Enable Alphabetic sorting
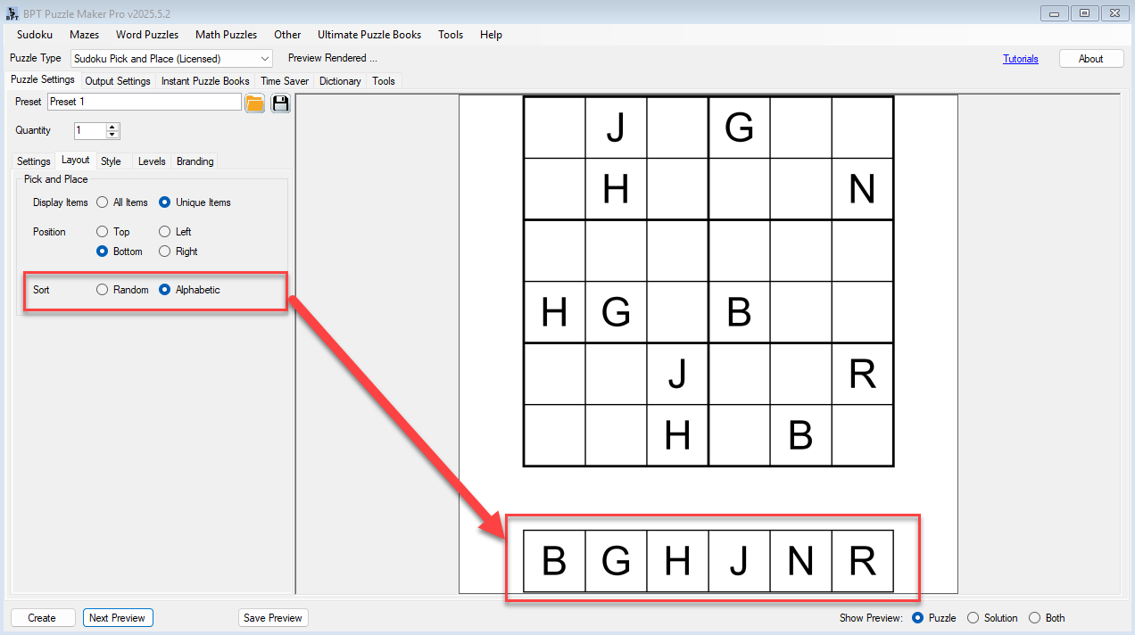Screen dimensions: 1135x635 (x=164, y=289)
